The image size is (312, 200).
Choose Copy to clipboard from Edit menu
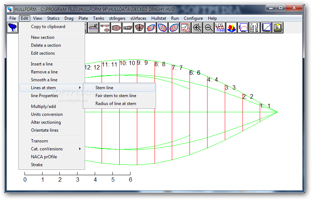click(x=52, y=27)
